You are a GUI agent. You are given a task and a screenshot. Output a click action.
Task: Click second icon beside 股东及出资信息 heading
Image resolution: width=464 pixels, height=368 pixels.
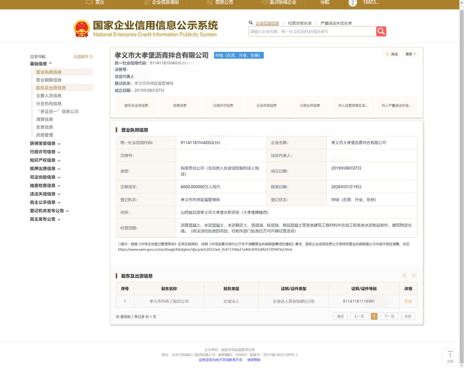click(414, 276)
